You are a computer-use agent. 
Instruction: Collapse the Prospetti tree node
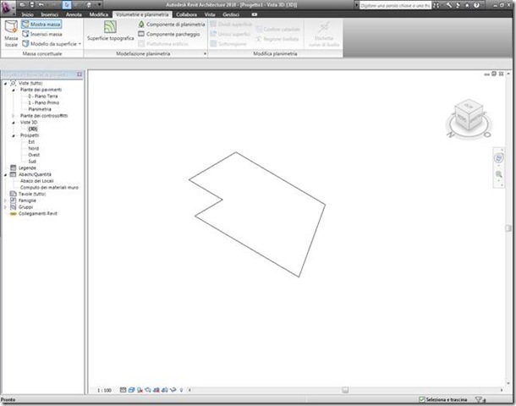14,135
